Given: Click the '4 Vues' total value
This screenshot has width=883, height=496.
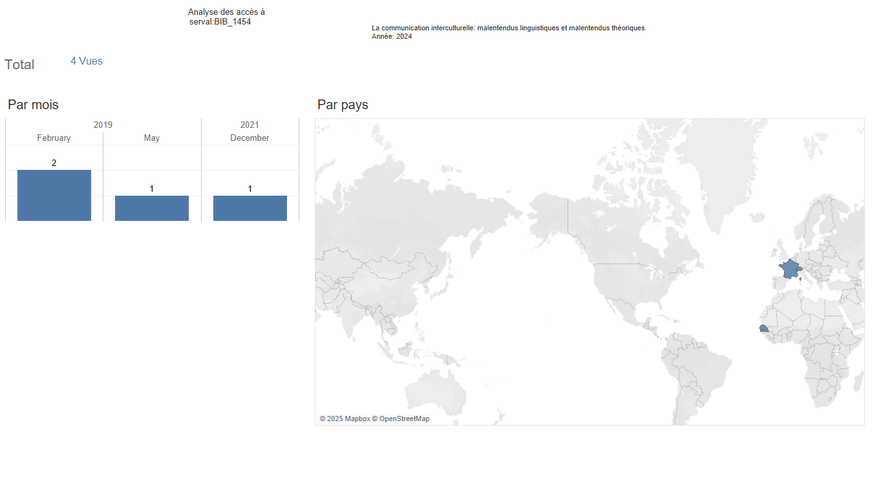Looking at the screenshot, I should pyautogui.click(x=87, y=61).
